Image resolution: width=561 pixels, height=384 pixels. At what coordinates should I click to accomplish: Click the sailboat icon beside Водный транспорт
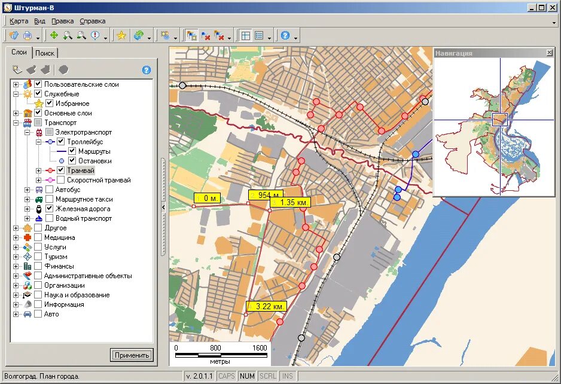point(39,218)
